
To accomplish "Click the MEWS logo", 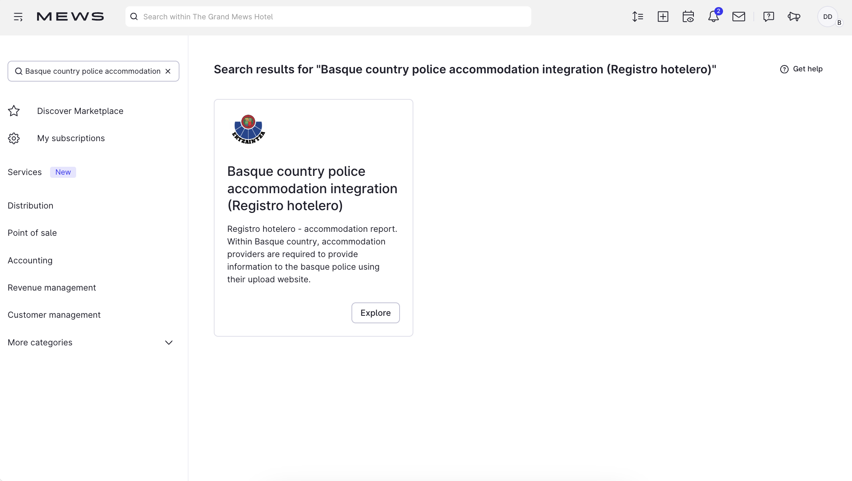I will pyautogui.click(x=70, y=17).
